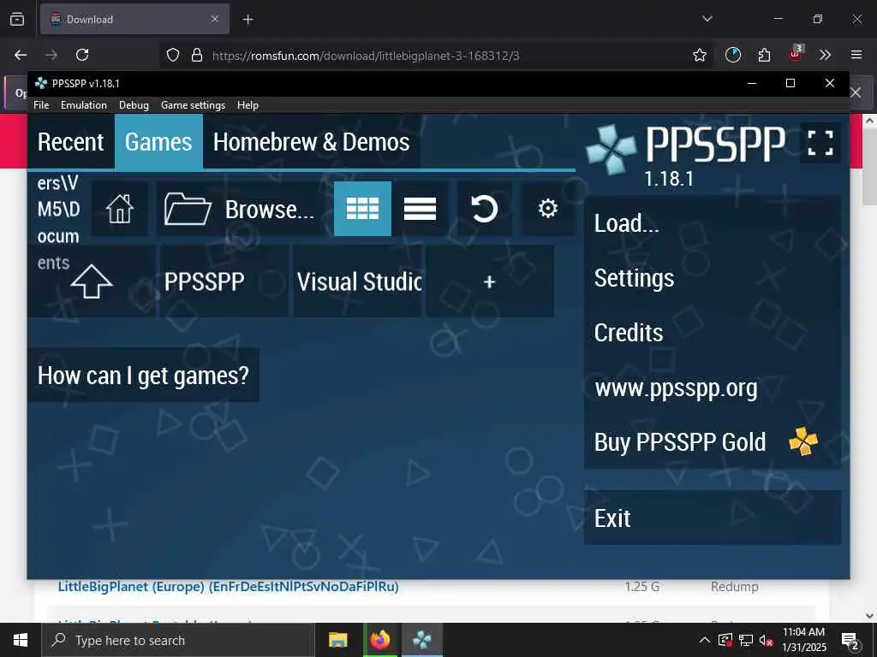Open taskbar clock and date
877x657 pixels.
tap(803, 640)
